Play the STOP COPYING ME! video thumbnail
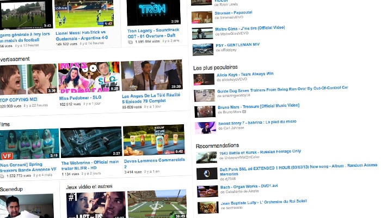The image size is (381, 218). click(x=28, y=80)
